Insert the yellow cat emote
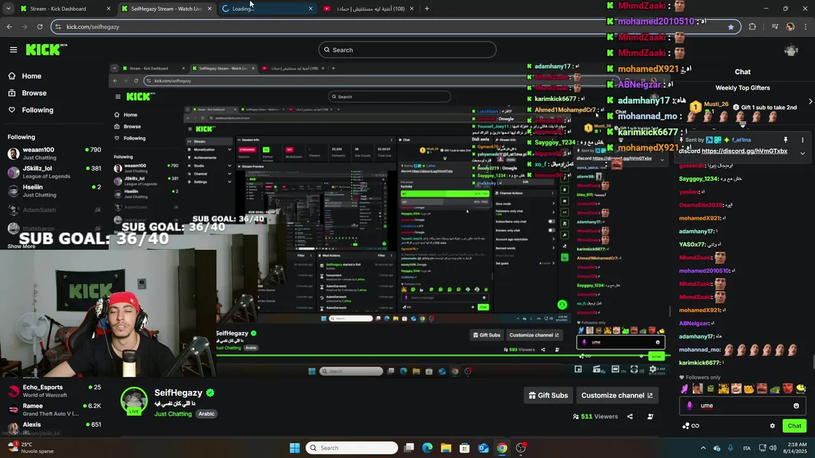Viewport: 815px width, 458px height. click(x=749, y=389)
